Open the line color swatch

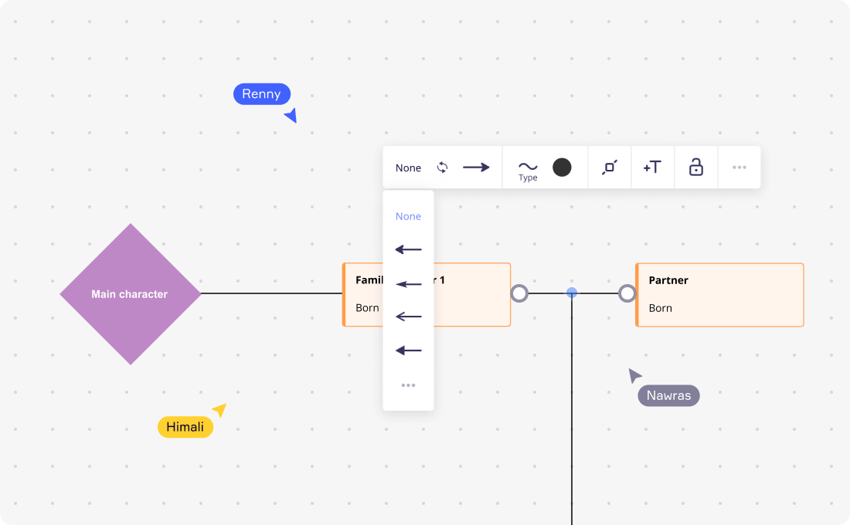[x=562, y=167]
